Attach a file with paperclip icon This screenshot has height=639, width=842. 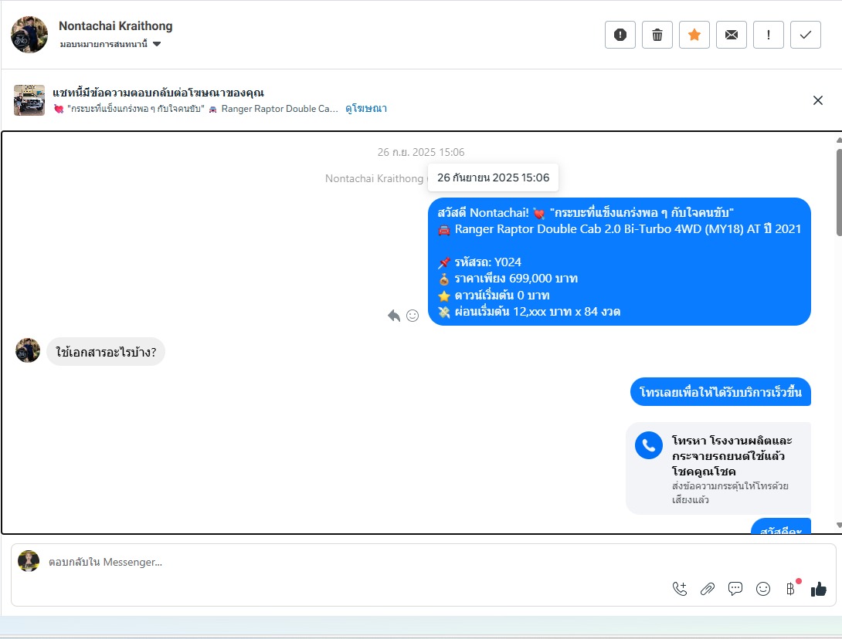coord(708,589)
